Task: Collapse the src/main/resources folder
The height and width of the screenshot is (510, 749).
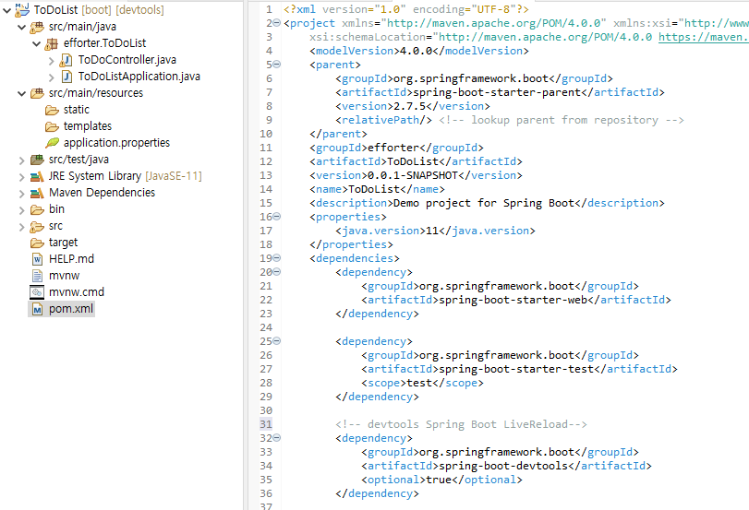Action: tap(21, 93)
